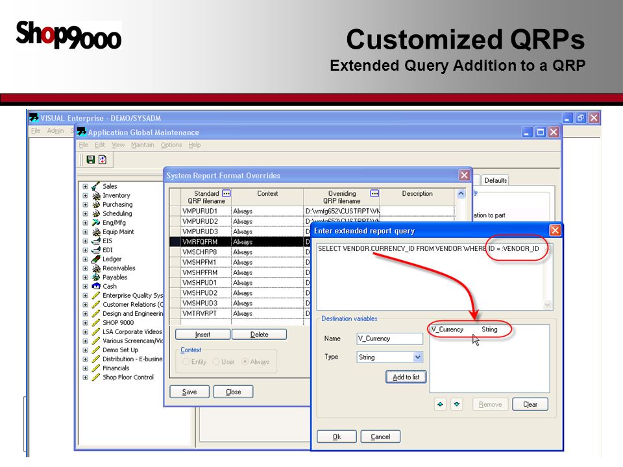Click Insert in System Report Format Overrides
Screen dimensions: 623x467
[x=202, y=335]
